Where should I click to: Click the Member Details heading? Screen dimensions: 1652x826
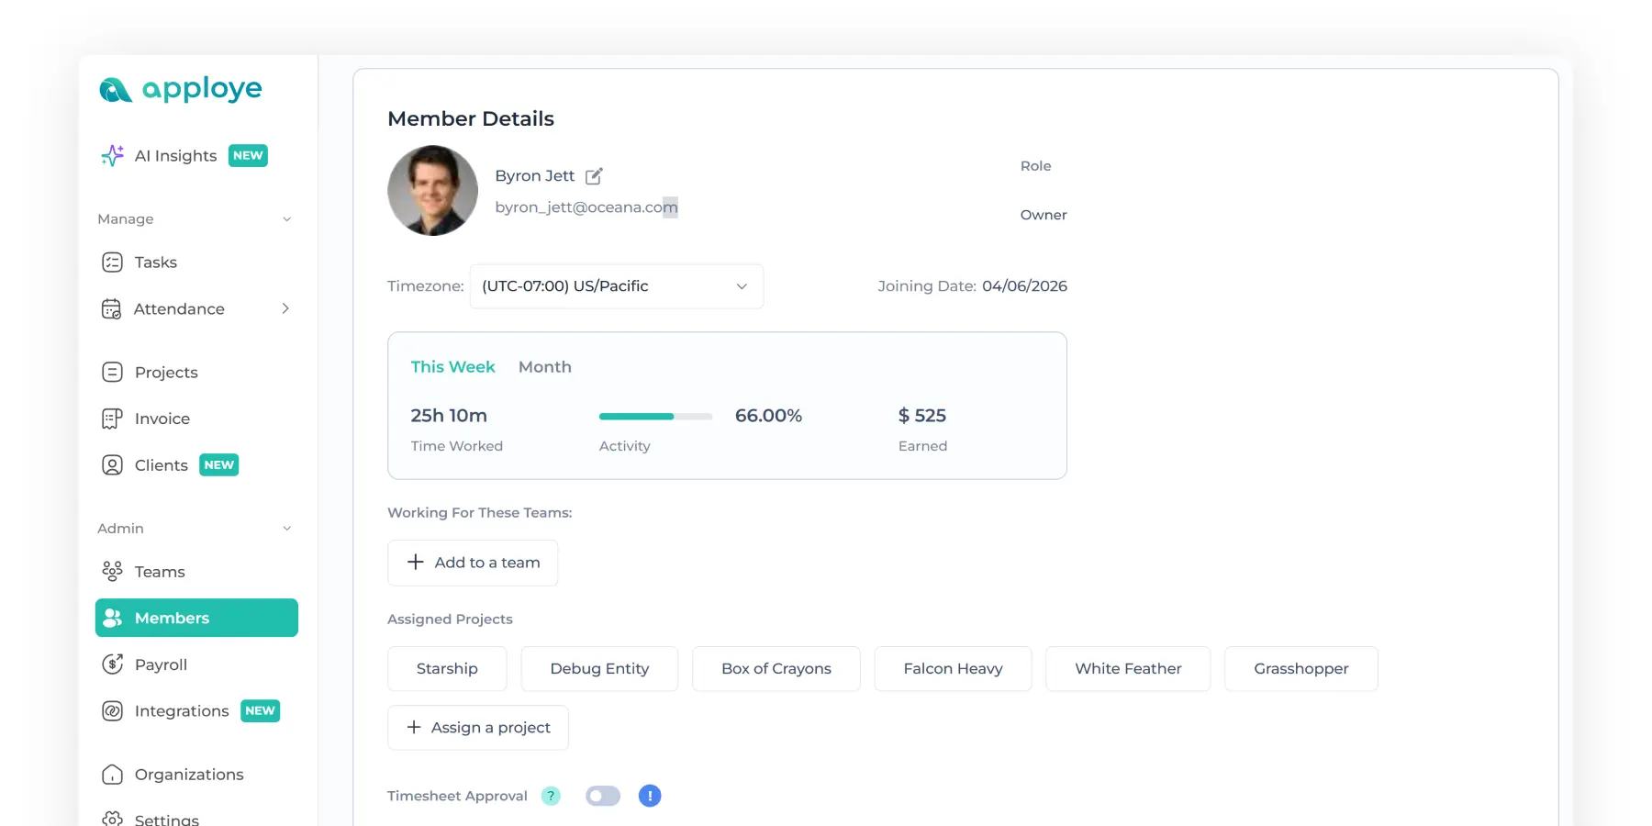471,119
